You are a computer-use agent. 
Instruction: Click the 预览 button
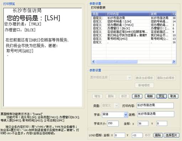[x=162, y=96]
